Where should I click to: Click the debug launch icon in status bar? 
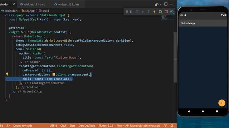pyautogui.click(x=8, y=126)
